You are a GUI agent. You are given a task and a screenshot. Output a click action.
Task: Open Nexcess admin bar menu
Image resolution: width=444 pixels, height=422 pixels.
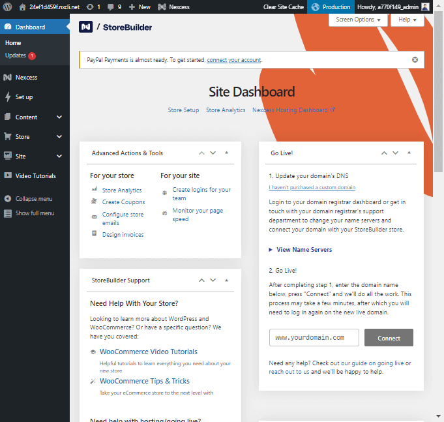coord(173,7)
